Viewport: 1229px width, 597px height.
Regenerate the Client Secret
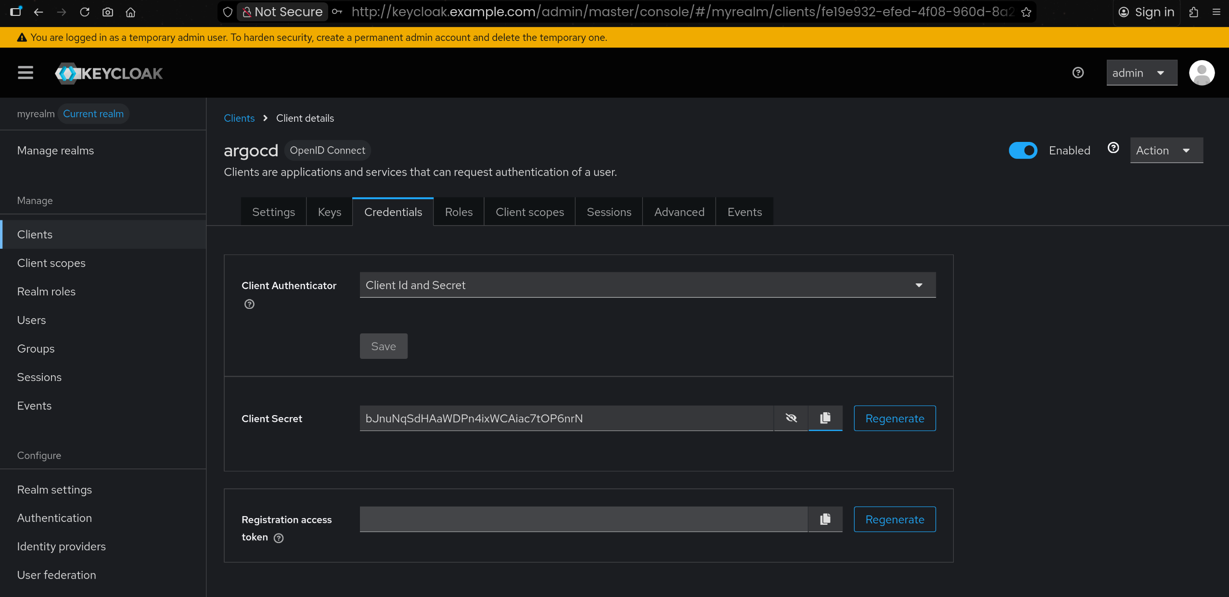pos(894,418)
